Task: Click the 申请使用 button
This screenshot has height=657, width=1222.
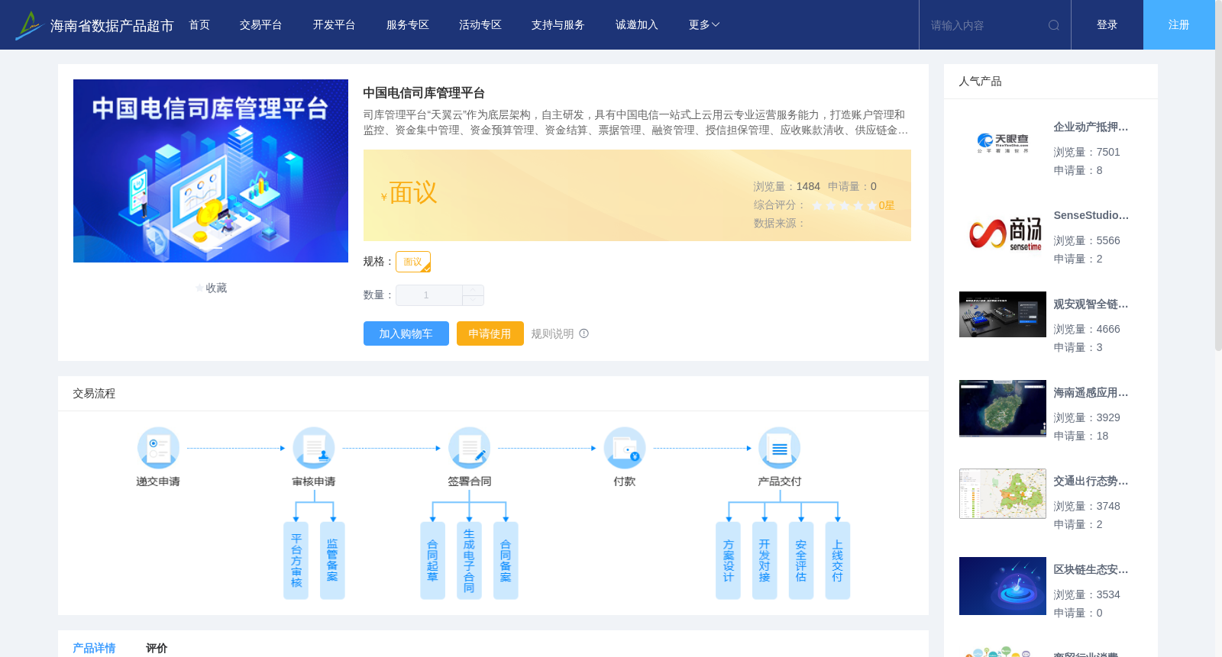Action: 490,333
